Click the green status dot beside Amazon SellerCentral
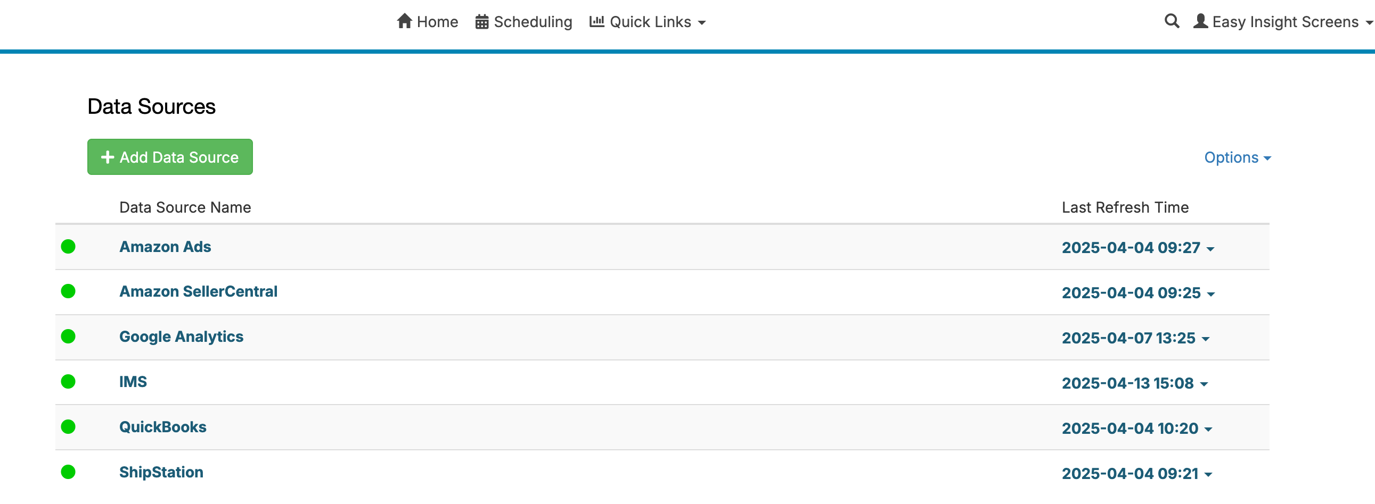This screenshot has height=504, width=1375. (68, 291)
